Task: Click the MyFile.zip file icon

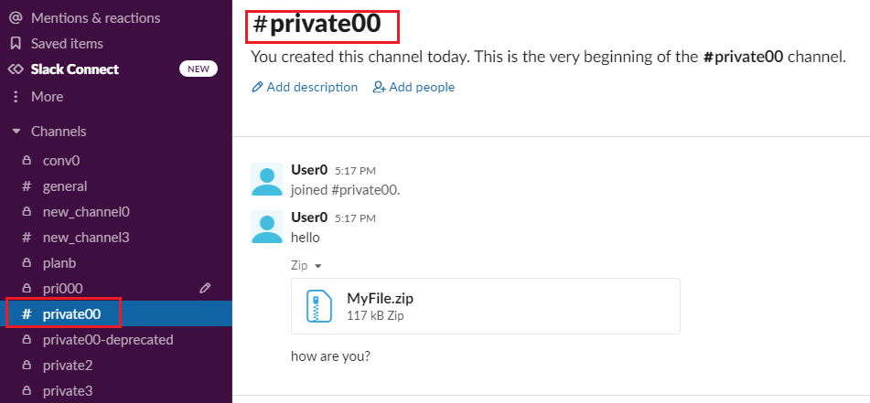Action: point(319,306)
